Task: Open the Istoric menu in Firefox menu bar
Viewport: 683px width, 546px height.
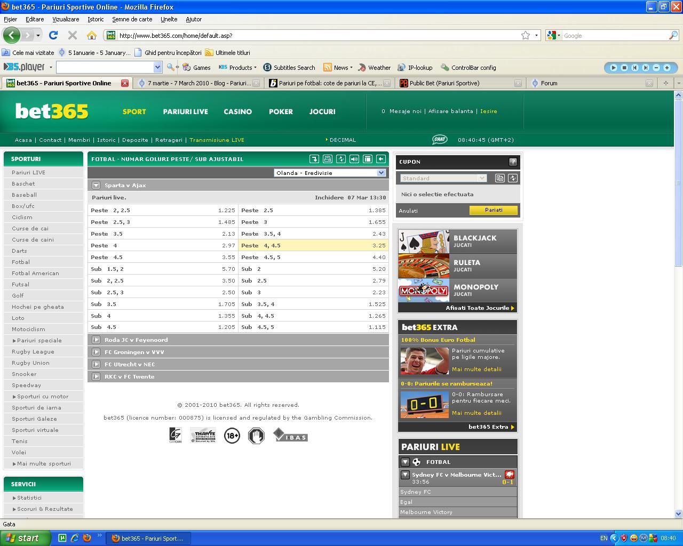Action: pos(96,19)
